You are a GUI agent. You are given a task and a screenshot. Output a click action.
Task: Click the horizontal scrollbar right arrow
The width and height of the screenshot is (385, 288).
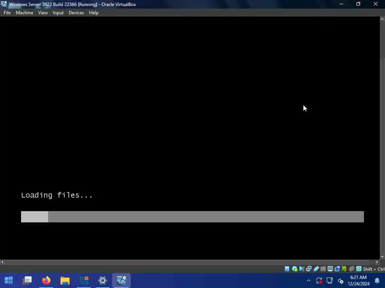(x=377, y=262)
